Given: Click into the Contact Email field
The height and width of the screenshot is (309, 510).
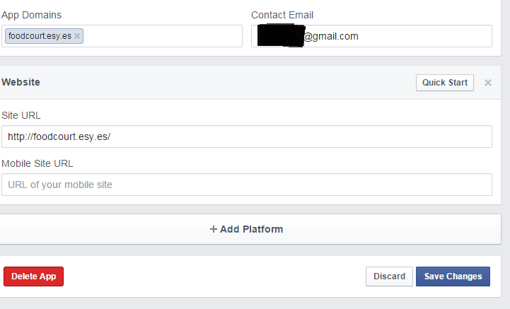Looking at the screenshot, I should click(371, 36).
